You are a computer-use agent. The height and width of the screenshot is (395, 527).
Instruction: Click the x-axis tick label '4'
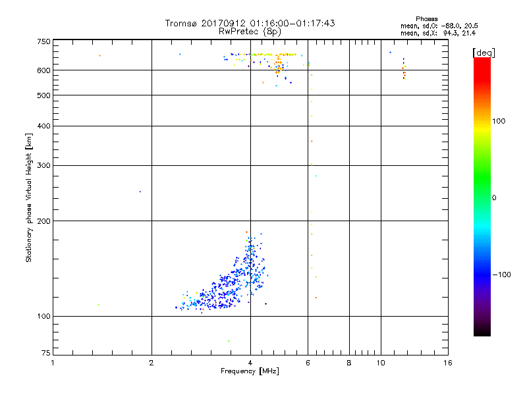pyautogui.click(x=250, y=363)
